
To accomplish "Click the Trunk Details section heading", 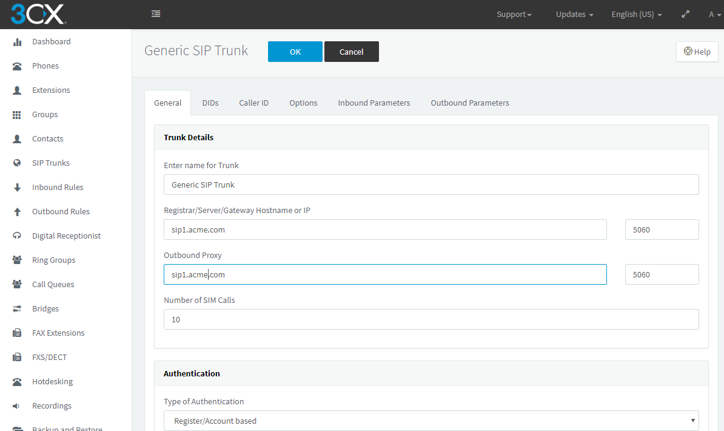I will 189,137.
